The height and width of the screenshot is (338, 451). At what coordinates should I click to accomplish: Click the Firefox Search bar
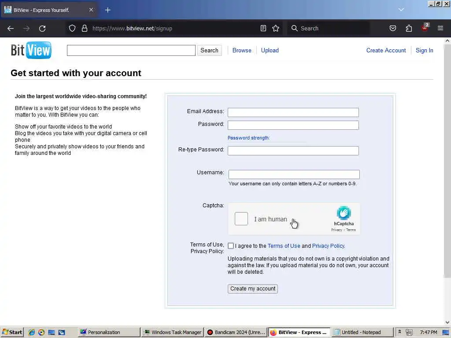[x=329, y=28]
